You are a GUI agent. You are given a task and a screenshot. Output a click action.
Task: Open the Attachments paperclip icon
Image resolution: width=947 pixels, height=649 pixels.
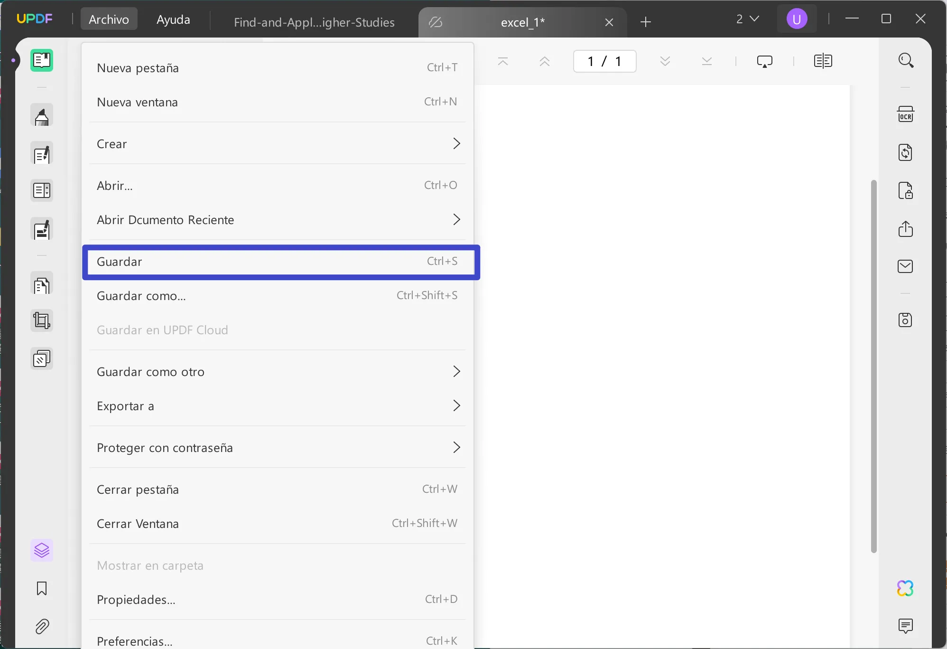42,626
